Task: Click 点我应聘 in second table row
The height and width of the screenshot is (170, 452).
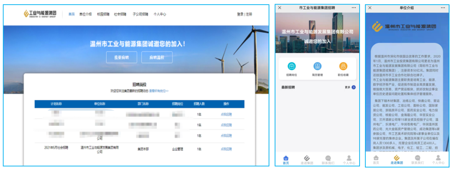Action: tap(226, 125)
